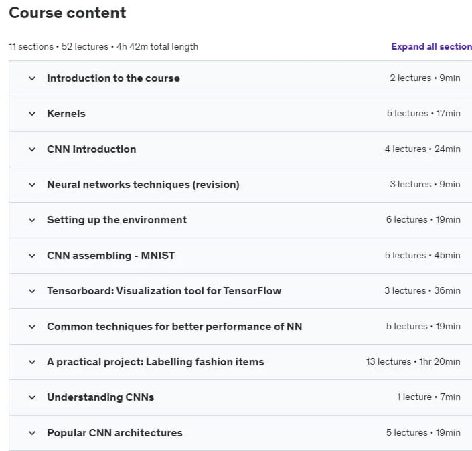Open the CNN Introduction section title
Viewport: 472px width, 451px height.
[92, 149]
